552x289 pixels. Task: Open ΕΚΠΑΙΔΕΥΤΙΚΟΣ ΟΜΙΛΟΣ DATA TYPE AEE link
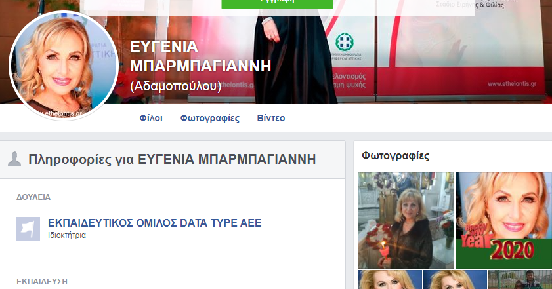(154, 223)
